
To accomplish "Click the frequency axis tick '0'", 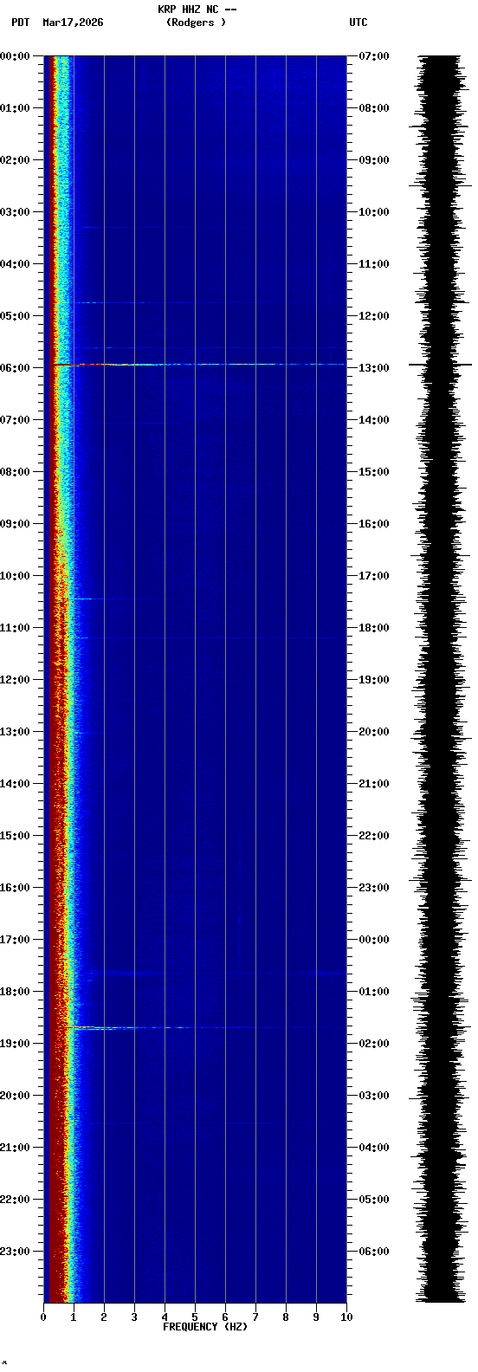I will (43, 1317).
